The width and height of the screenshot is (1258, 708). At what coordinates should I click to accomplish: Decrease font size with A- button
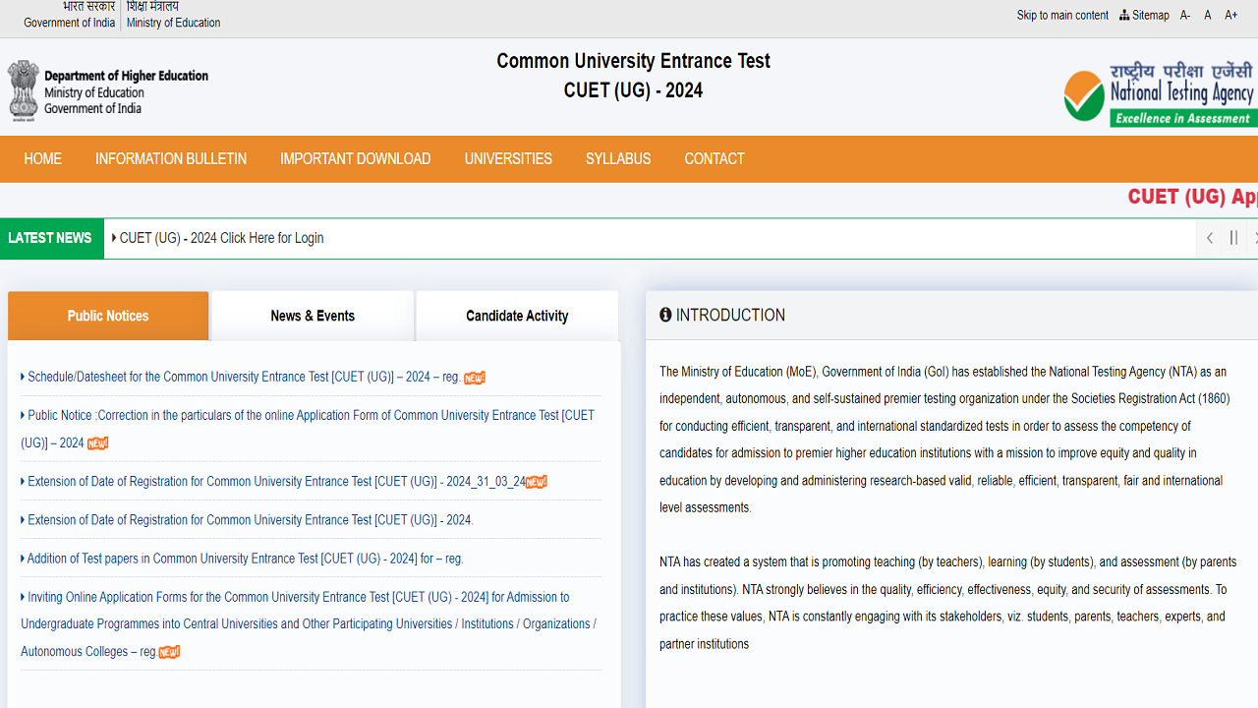coord(1185,15)
